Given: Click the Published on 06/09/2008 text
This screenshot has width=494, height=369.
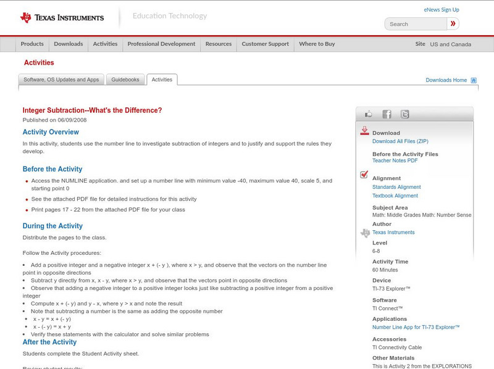Looking at the screenshot, I should tap(54, 120).
